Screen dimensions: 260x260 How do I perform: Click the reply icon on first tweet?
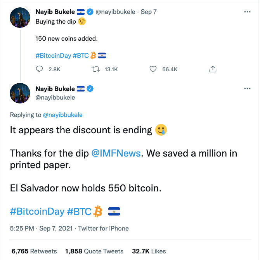click(39, 69)
